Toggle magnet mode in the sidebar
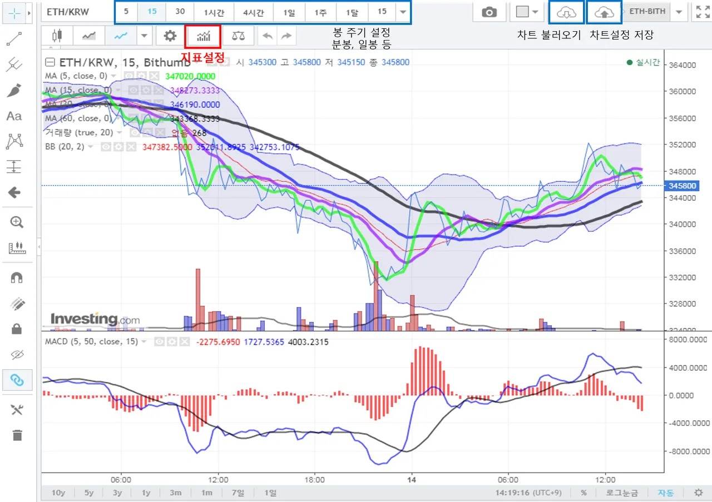 [x=17, y=277]
